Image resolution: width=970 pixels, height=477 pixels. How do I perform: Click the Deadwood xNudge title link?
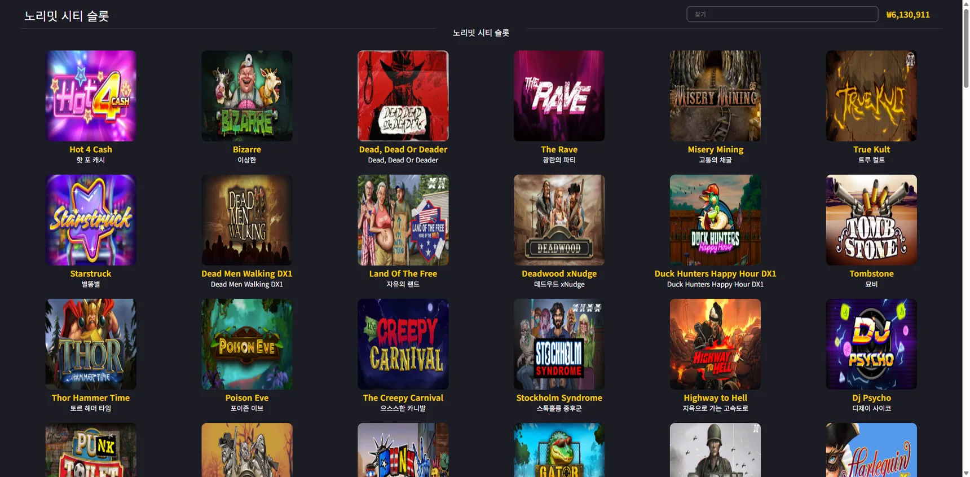pyautogui.click(x=559, y=273)
